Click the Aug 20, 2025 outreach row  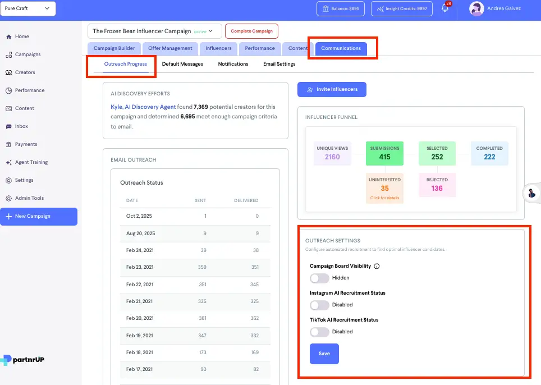click(x=195, y=233)
